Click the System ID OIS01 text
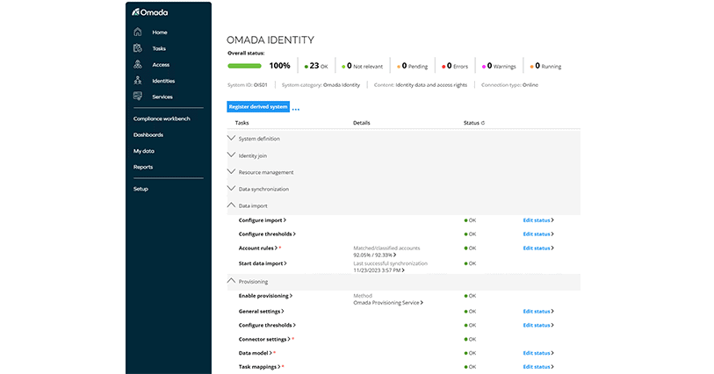This screenshot has width=714, height=374. point(248,85)
